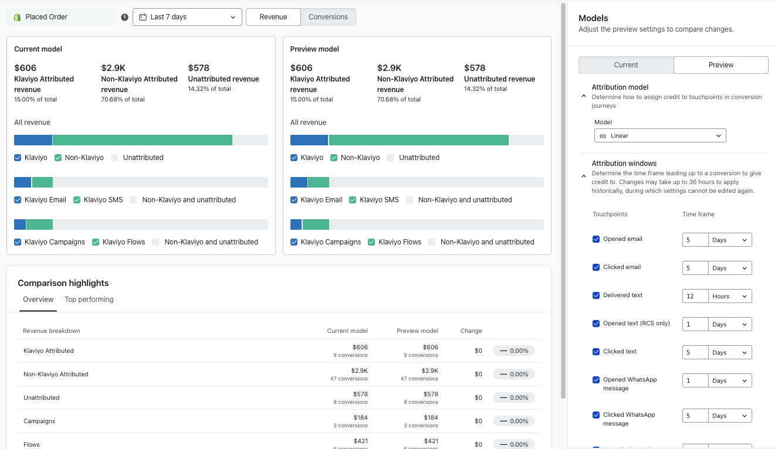Click the help question mark icon

pos(124,17)
